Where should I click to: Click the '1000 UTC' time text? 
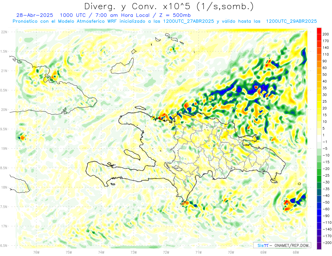[x=73, y=15]
